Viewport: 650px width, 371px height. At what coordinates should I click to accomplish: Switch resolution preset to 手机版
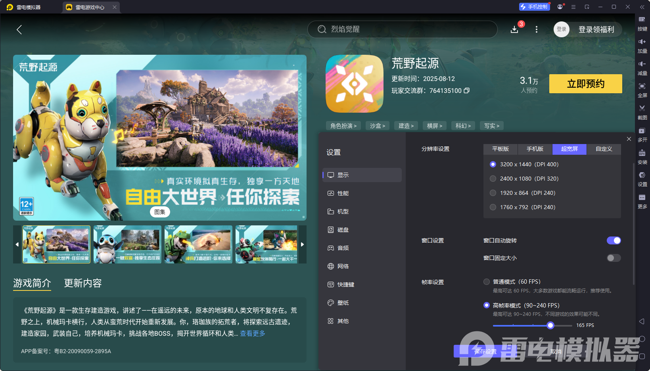(x=535, y=149)
